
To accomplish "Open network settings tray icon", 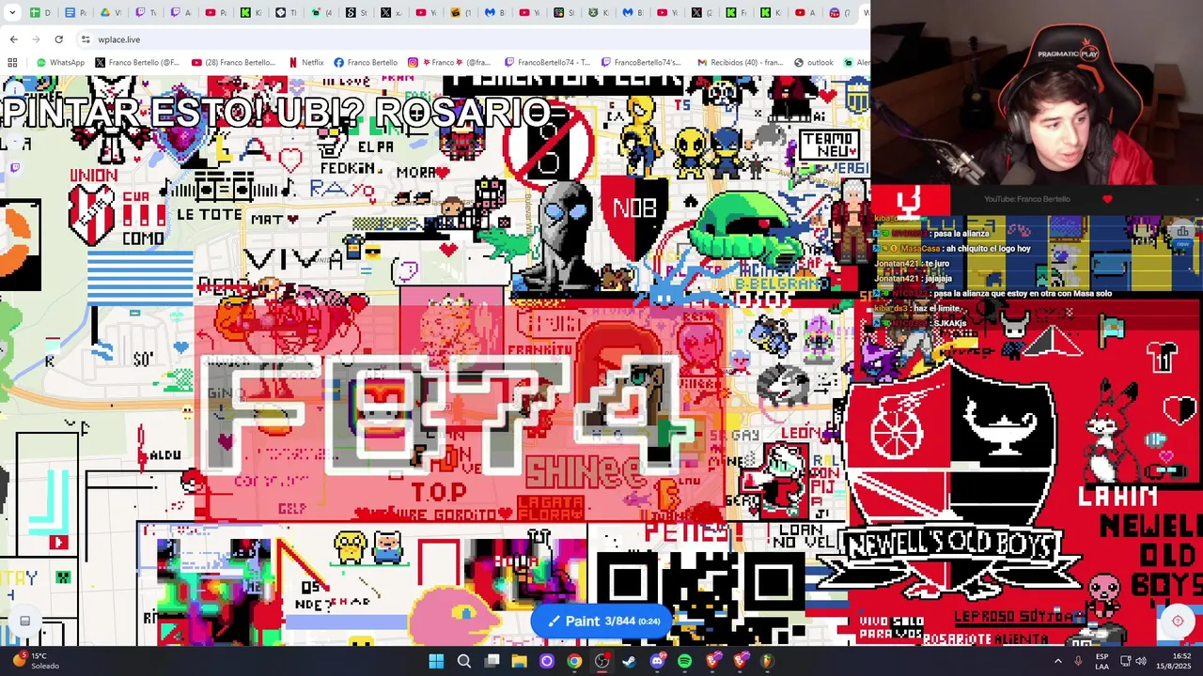I will [1126, 661].
